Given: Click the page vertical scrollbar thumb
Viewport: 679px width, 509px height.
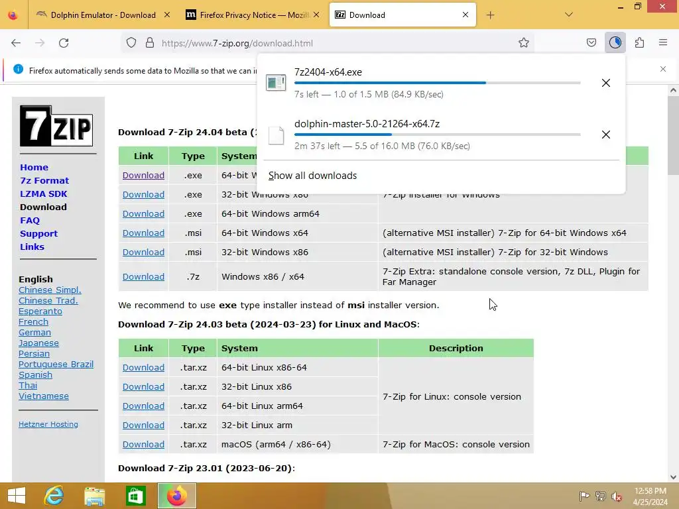Looking at the screenshot, I should click(x=673, y=135).
